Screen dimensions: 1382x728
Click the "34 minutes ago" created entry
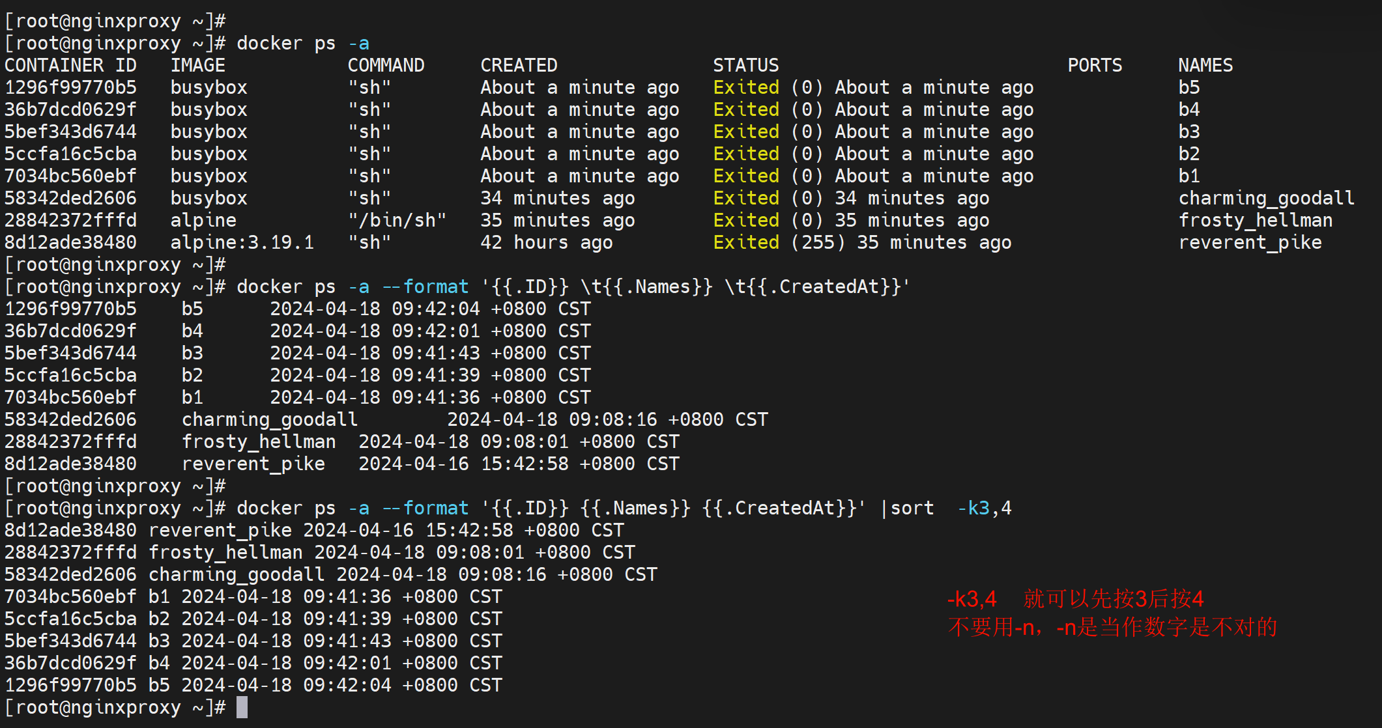(557, 198)
